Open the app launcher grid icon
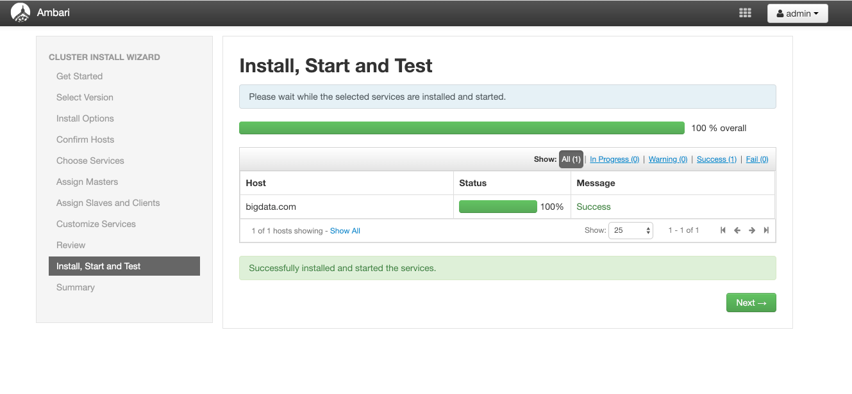This screenshot has width=852, height=394. 745,12
